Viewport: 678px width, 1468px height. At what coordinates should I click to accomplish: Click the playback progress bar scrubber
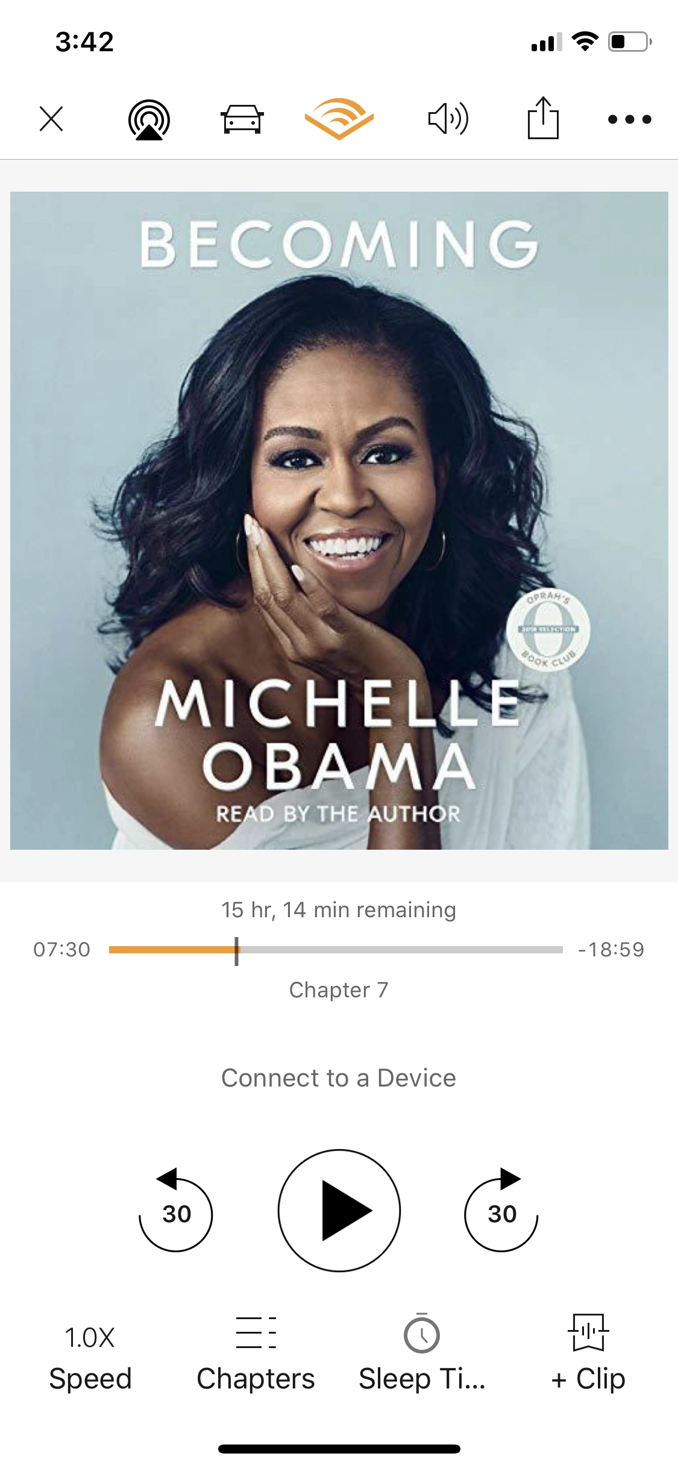tap(236, 950)
